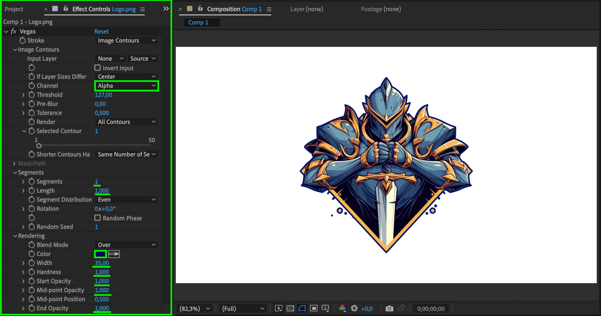Toggle the Threshold stopwatch keyframe icon

tap(32, 95)
